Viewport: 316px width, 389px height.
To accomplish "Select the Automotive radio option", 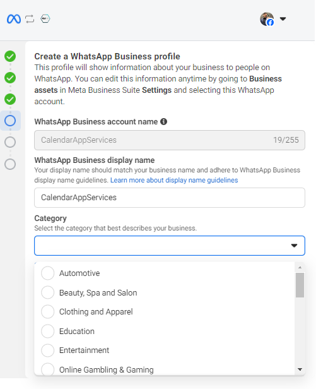I will [x=47, y=273].
